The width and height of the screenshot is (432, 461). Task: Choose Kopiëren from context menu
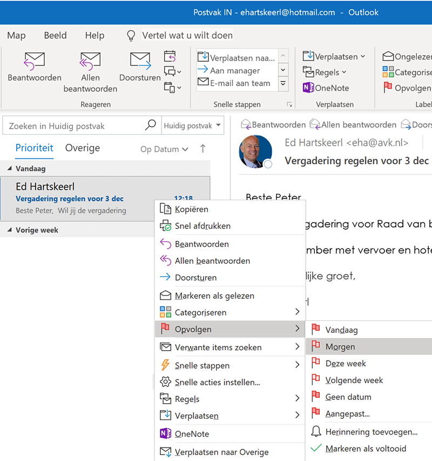[230, 209]
